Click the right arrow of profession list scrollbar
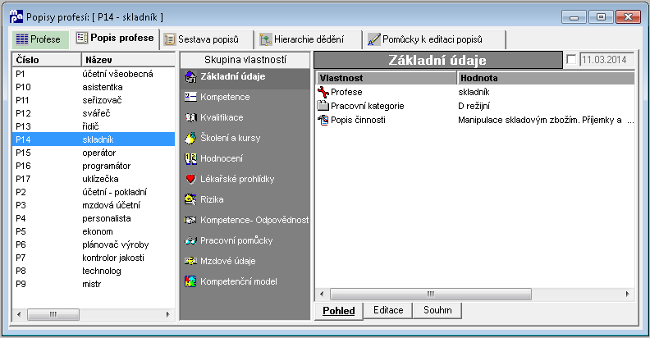This screenshot has height=338, width=650. [168, 314]
